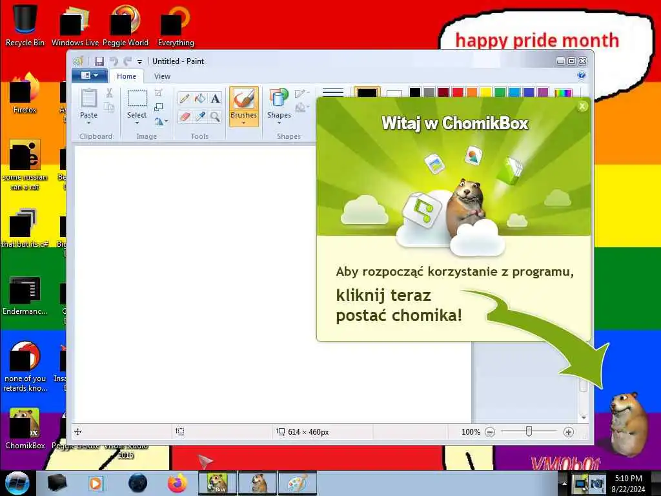Image resolution: width=661 pixels, height=496 pixels.
Task: Select the Eraser tool
Action: [x=184, y=116]
